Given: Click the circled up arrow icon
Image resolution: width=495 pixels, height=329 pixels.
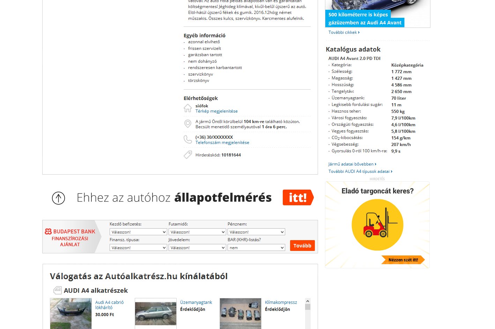Looking at the screenshot, I should click(x=58, y=198).
